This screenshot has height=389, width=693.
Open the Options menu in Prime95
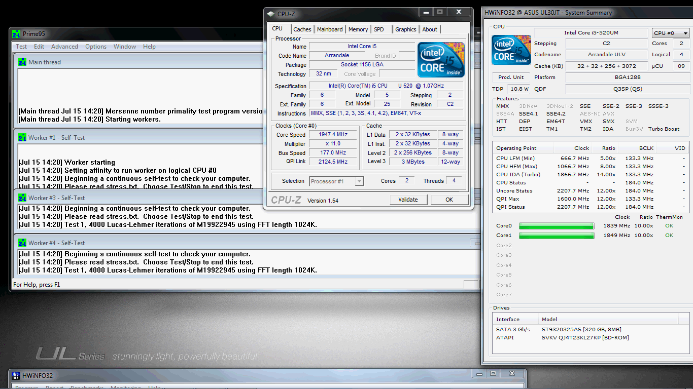(x=96, y=47)
